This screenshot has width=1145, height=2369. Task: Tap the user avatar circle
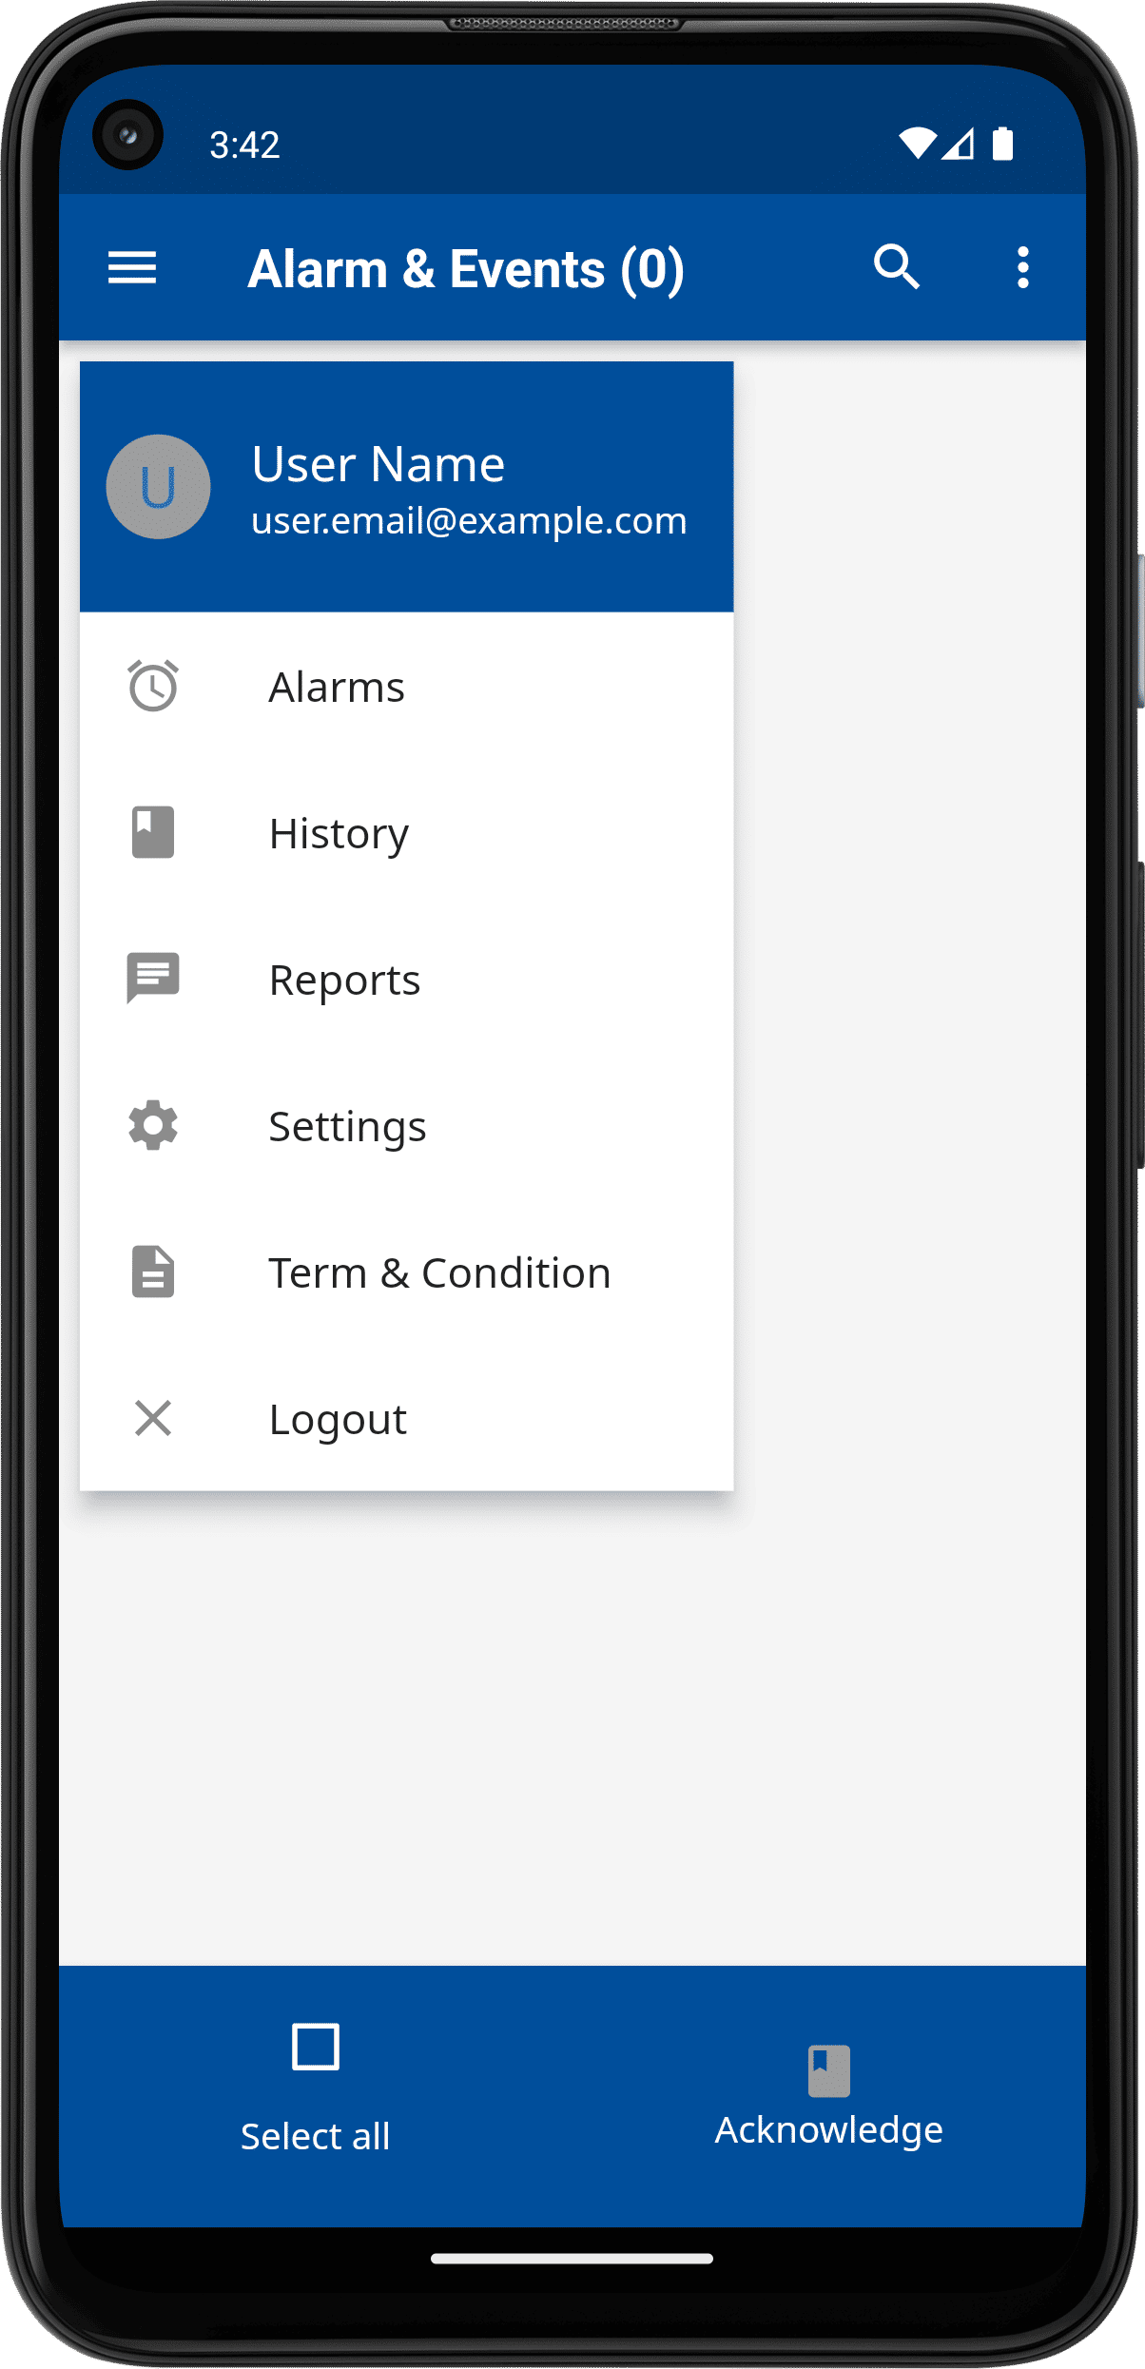[158, 487]
